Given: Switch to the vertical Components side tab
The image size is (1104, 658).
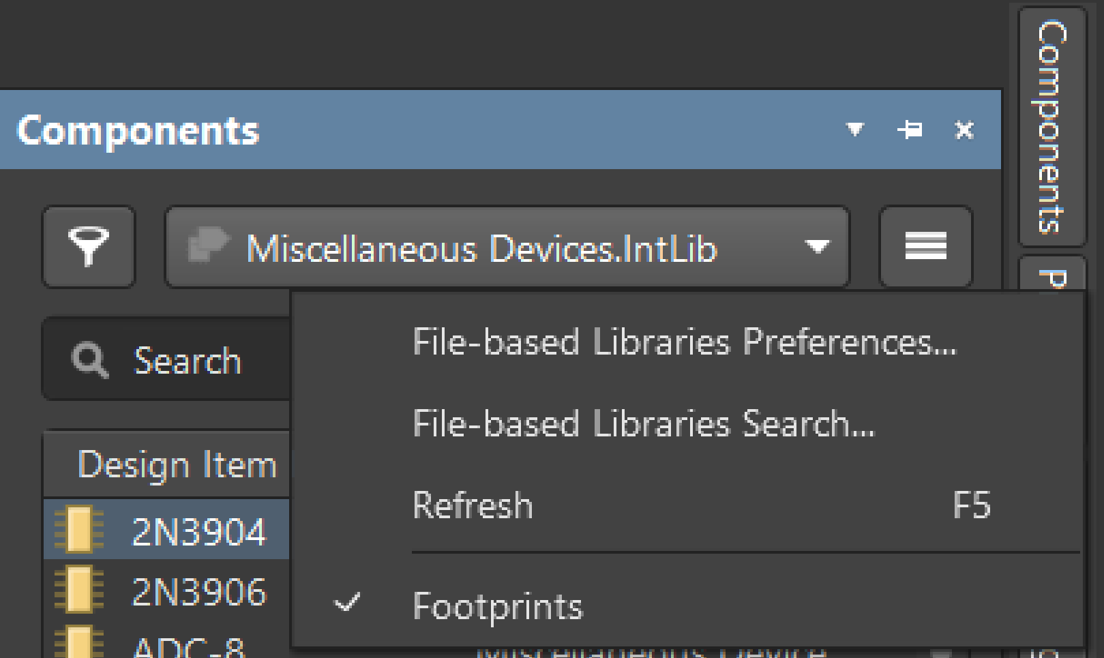Looking at the screenshot, I should [1051, 126].
